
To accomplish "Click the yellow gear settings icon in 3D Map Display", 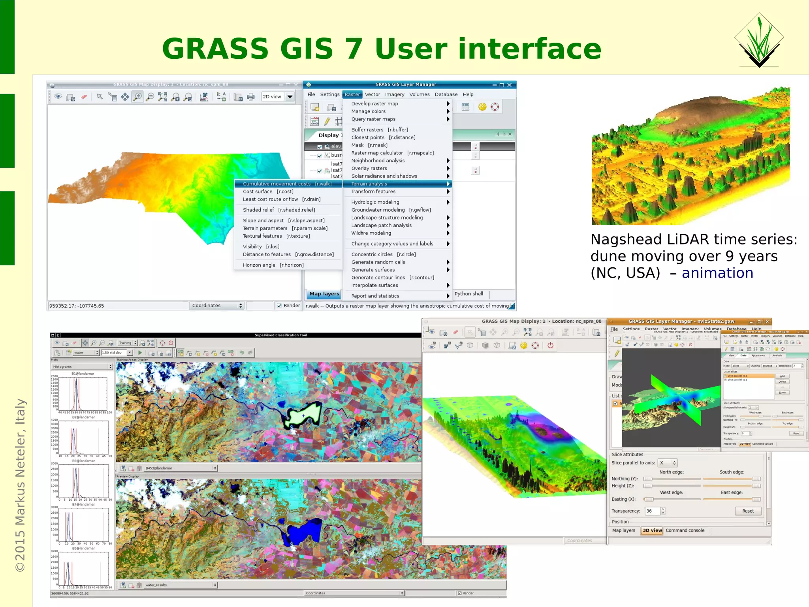I will point(524,346).
